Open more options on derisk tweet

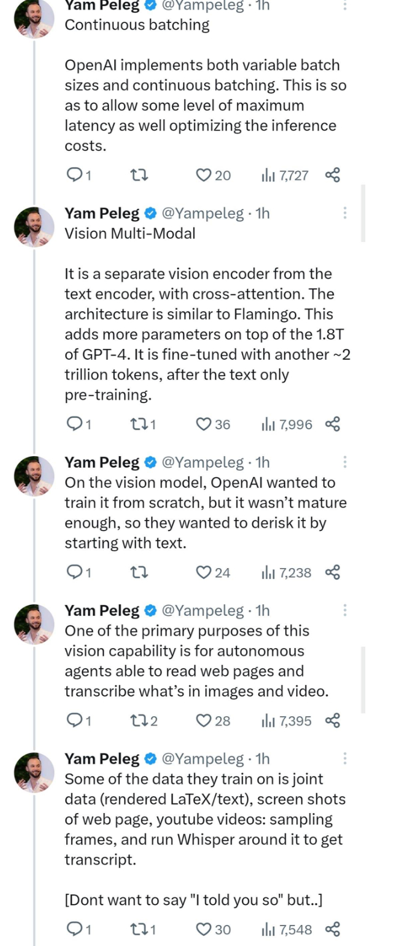[345, 462]
